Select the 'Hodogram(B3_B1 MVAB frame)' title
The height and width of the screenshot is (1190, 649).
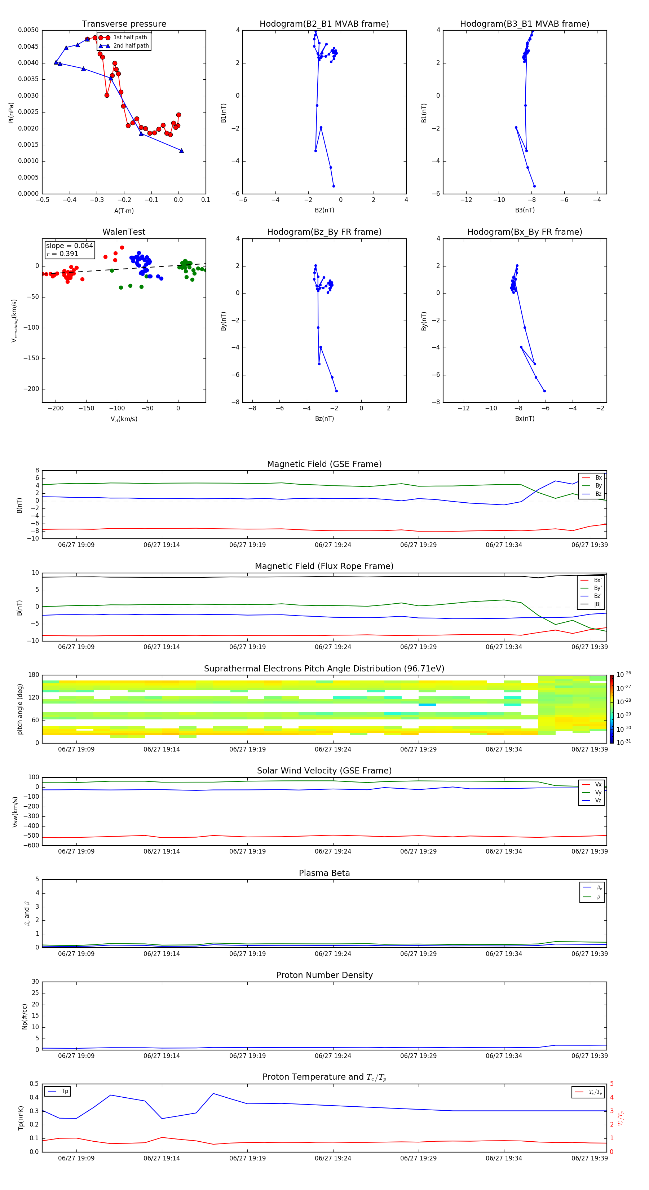pyautogui.click(x=525, y=24)
